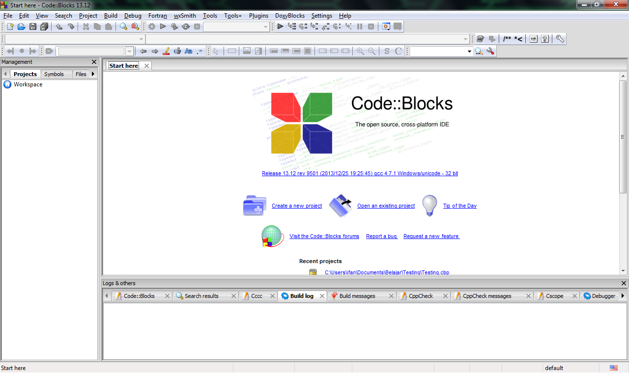The height and width of the screenshot is (373, 629).
Task: Click Visit the Code::Blocks forums link
Action: 324,236
